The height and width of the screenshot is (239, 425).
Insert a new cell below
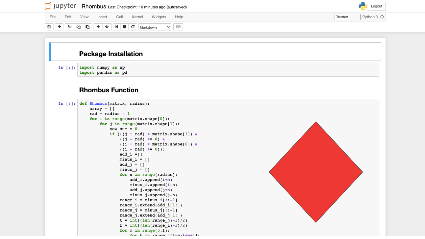tap(59, 27)
